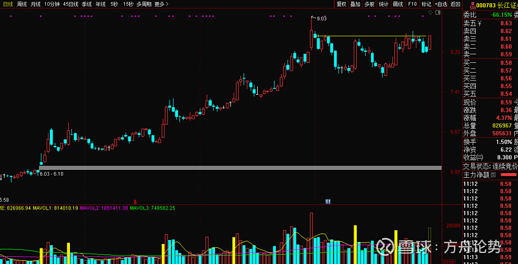Open 多周期 multi-period view

point(143,4)
